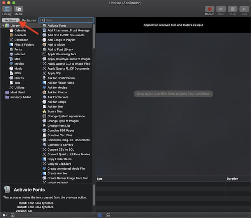This screenshot has width=251, height=218.
Task: Toggle the description pane visibility button
Action: click(x=12, y=215)
